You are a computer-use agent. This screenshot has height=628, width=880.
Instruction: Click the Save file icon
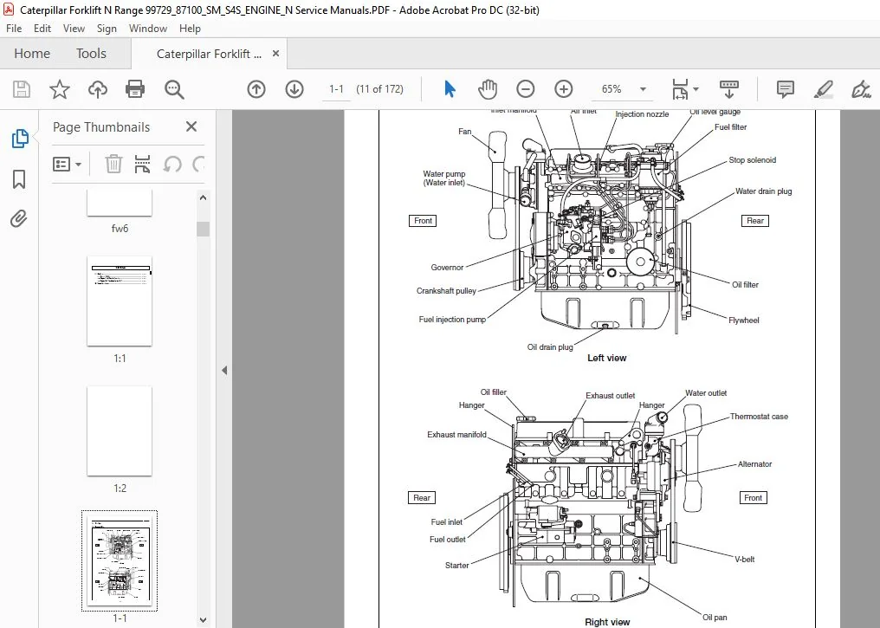pos(22,89)
